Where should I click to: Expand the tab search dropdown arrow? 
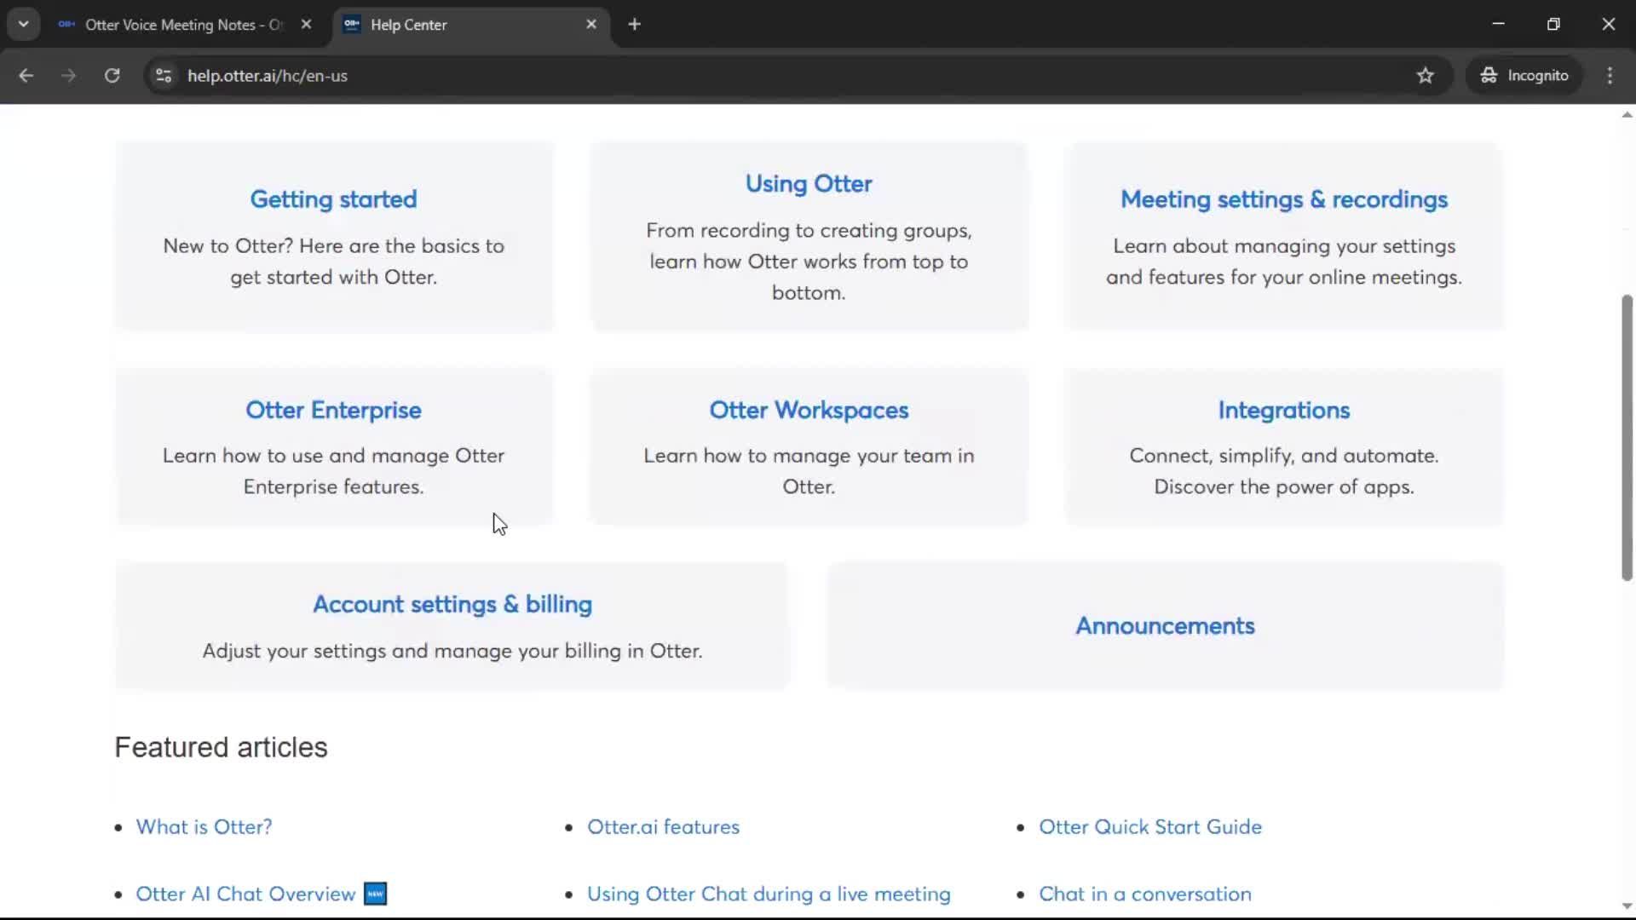pos(24,25)
